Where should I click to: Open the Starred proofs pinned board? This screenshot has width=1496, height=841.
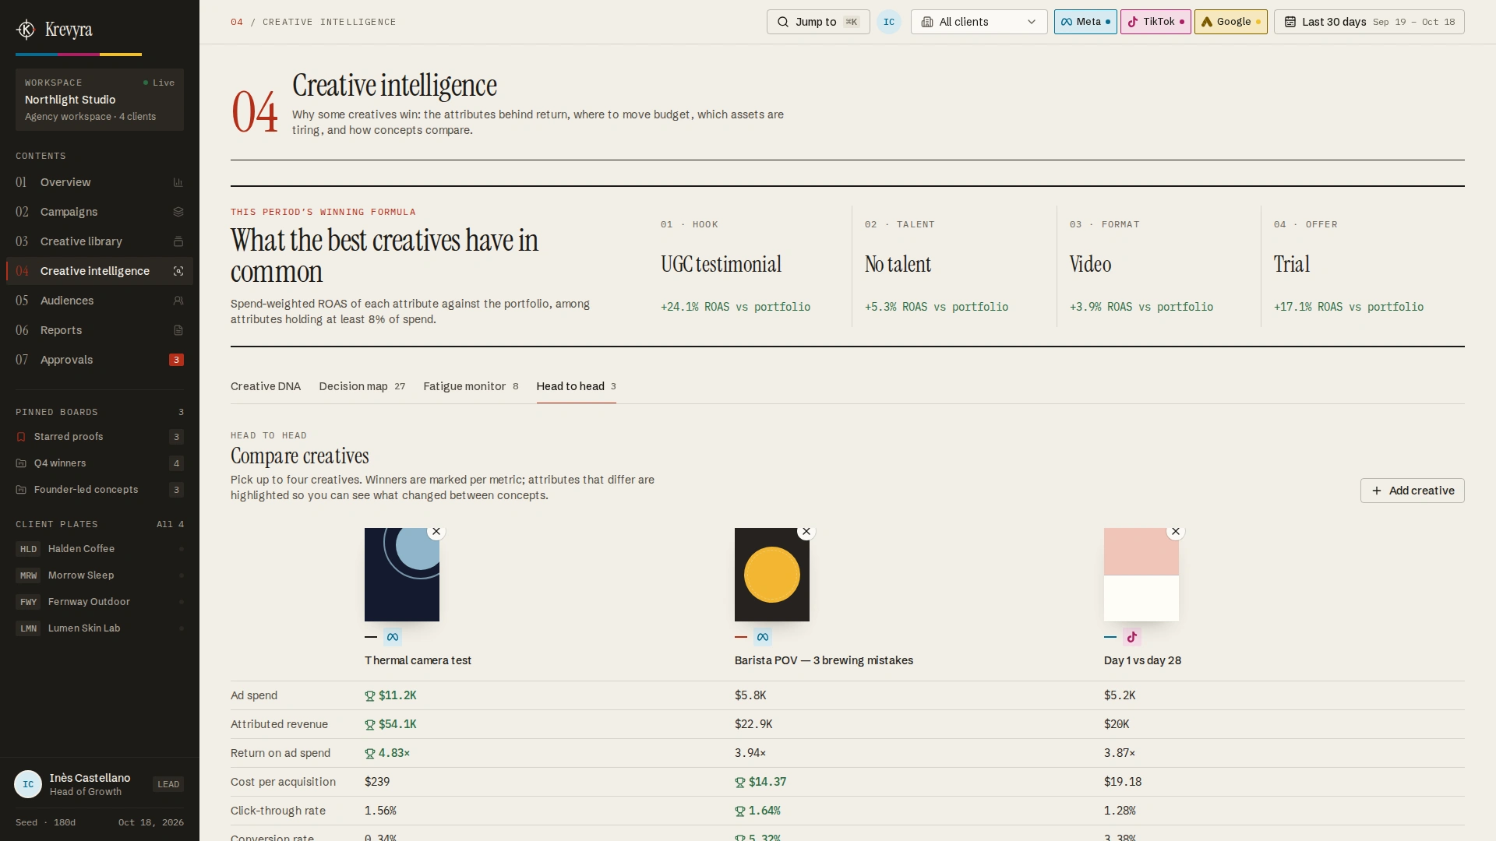100,437
